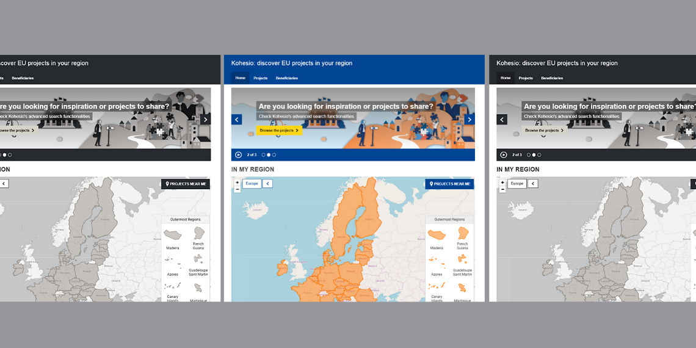The width and height of the screenshot is (696, 348).
Task: Select the orange French Guiana region icon
Action: pos(463,234)
